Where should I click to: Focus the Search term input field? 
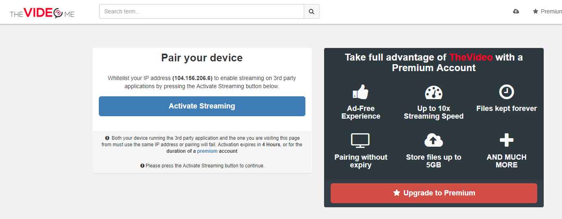coord(202,11)
